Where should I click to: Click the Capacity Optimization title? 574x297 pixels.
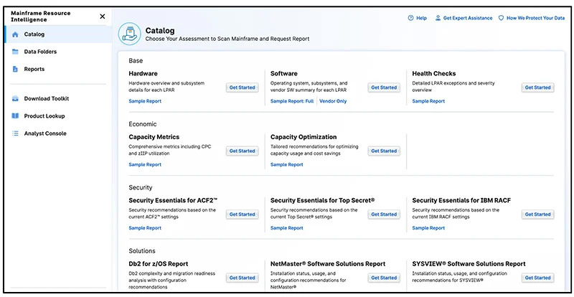click(x=304, y=137)
